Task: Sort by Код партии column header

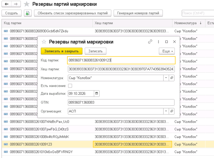Action: (x=47, y=23)
